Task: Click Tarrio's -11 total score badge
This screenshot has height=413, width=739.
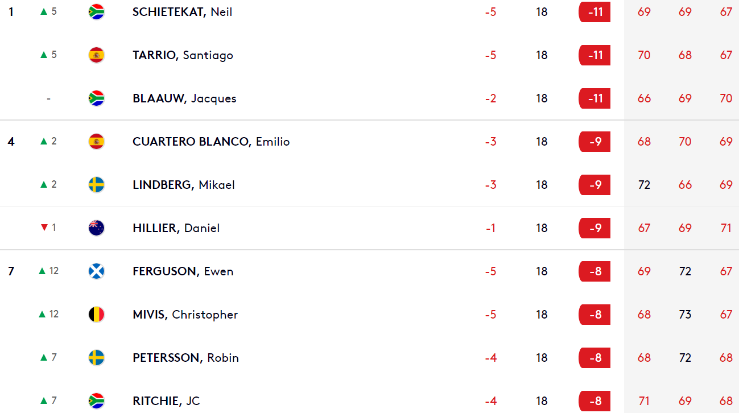Action: click(x=594, y=55)
